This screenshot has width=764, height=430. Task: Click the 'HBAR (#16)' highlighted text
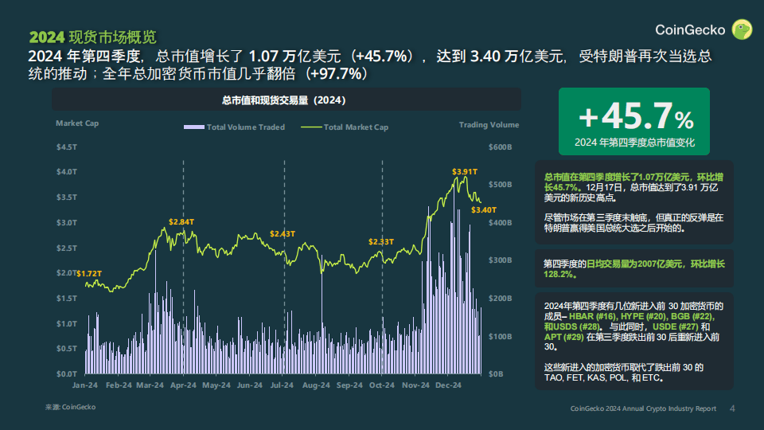tap(592, 316)
